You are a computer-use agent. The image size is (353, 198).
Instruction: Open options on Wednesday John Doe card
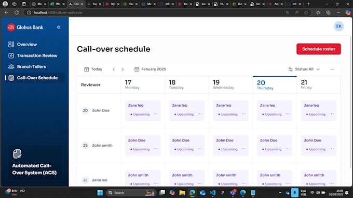(243, 149)
